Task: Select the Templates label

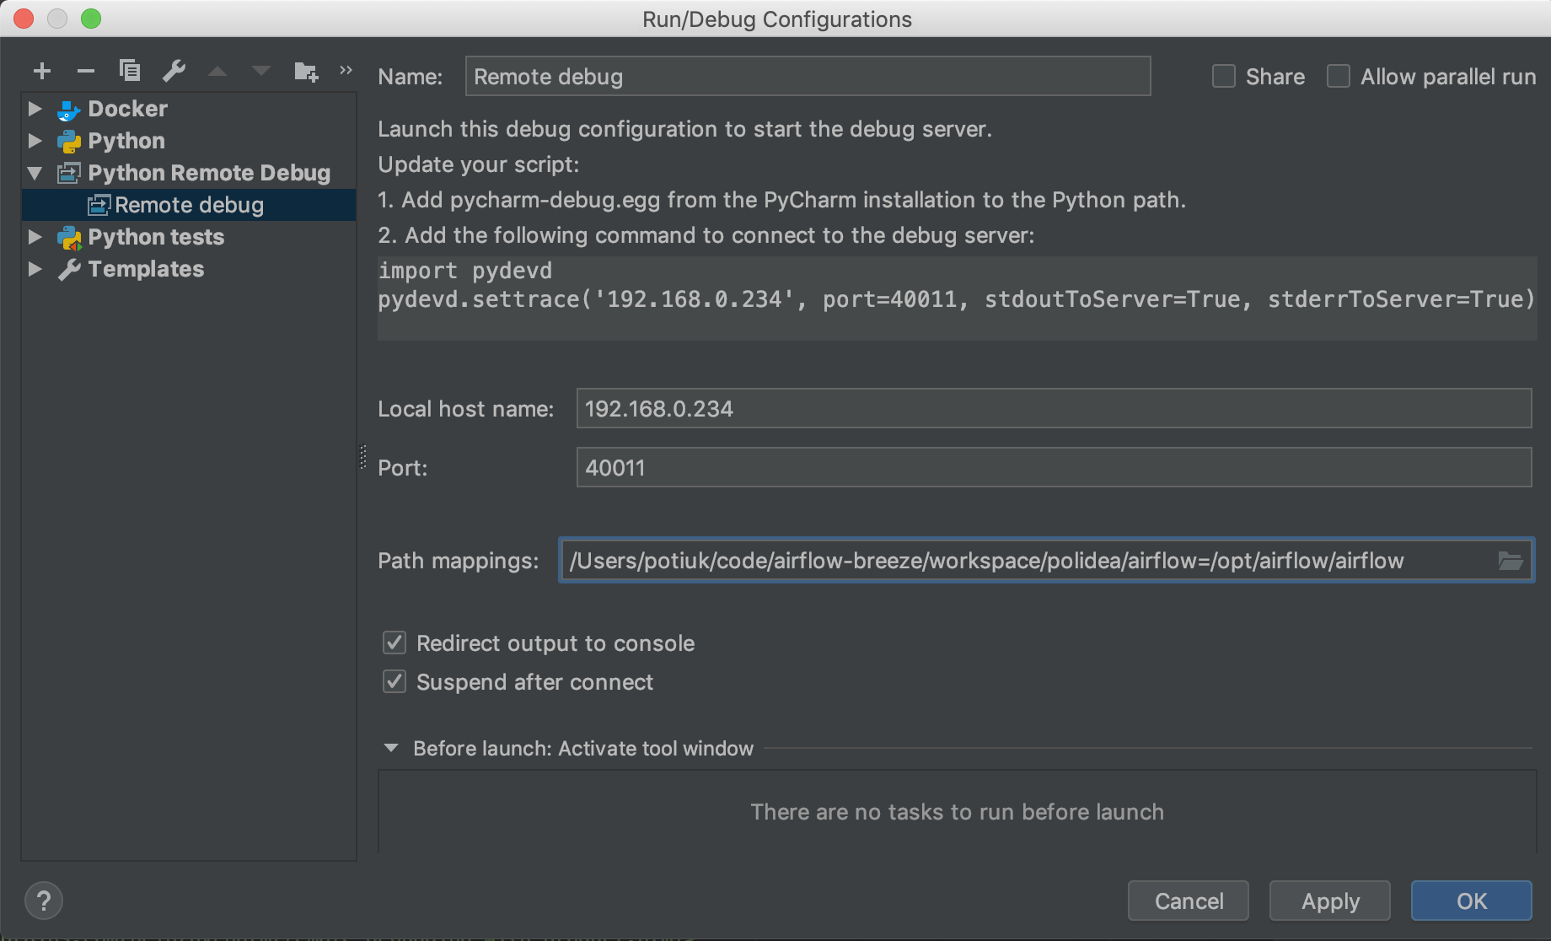Action: click(147, 269)
